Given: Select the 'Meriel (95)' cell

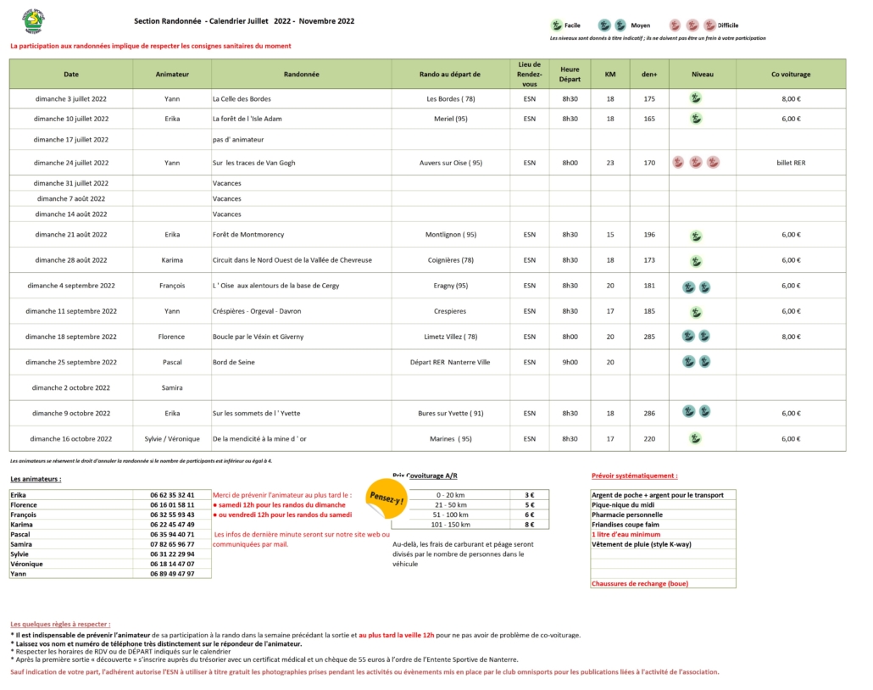Looking at the screenshot, I should 450,119.
